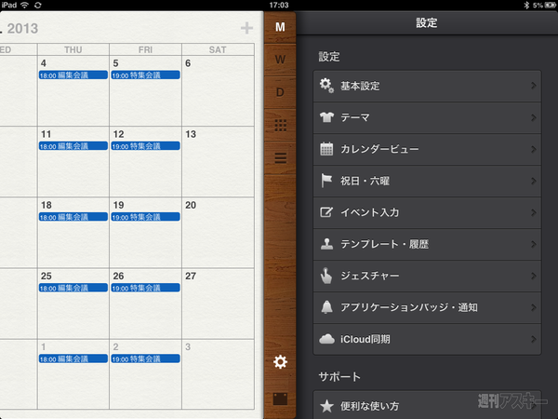Tap the sync spinner icon in status bar
Screen dimensions: 558x419
click(38, 5)
